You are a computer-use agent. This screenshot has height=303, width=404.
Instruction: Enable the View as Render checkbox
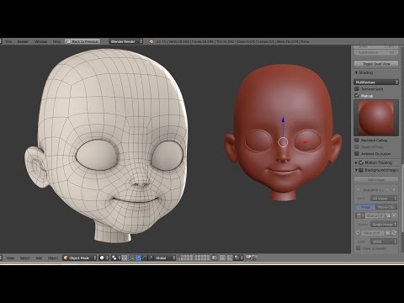pos(359,248)
